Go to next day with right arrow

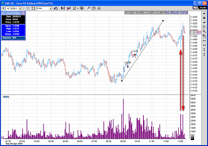pyautogui.click(x=24, y=8)
